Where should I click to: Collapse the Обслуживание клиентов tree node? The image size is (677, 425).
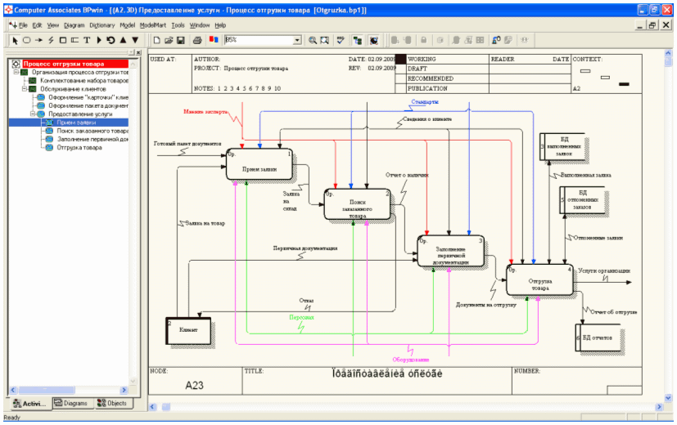[25, 89]
